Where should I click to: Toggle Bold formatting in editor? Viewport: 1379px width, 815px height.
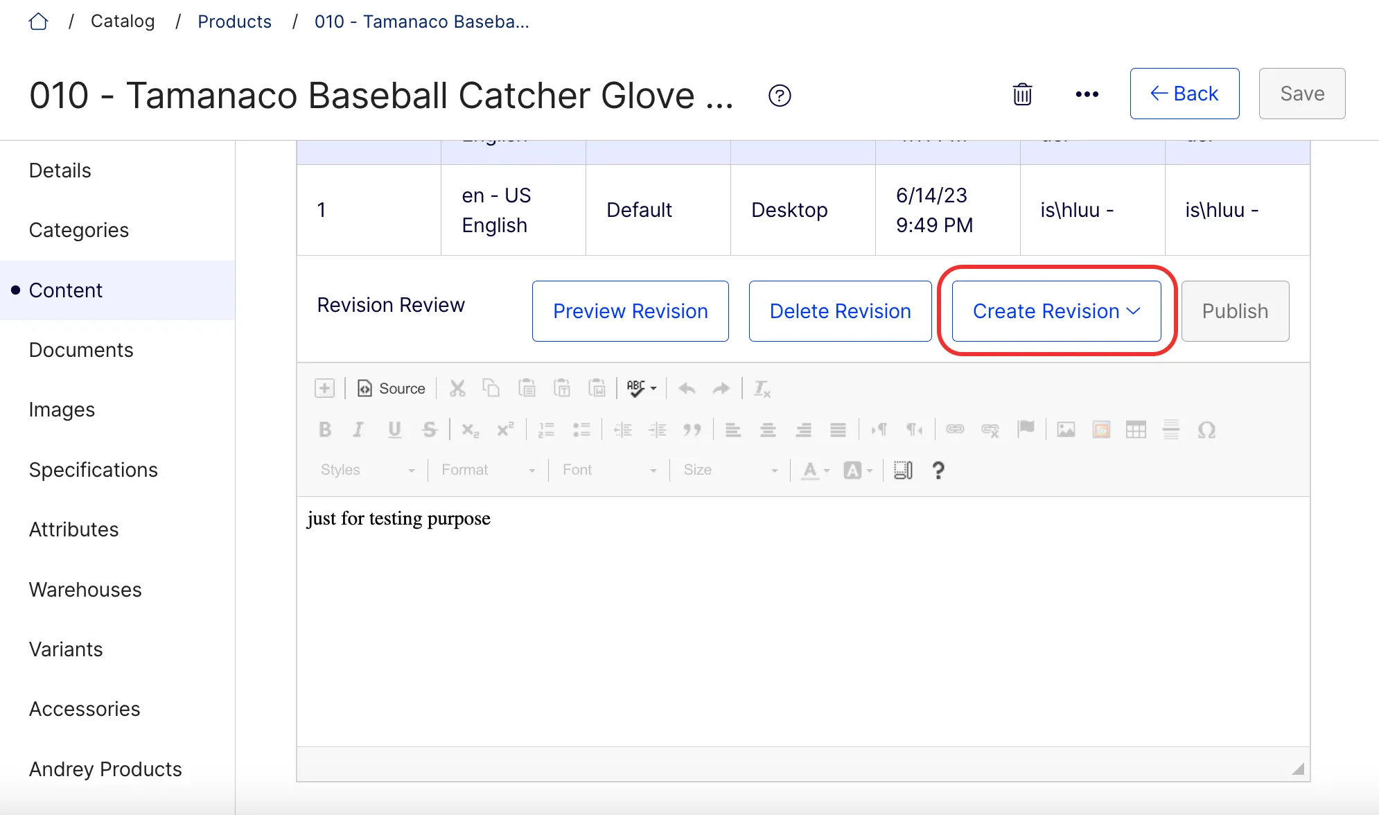324,430
